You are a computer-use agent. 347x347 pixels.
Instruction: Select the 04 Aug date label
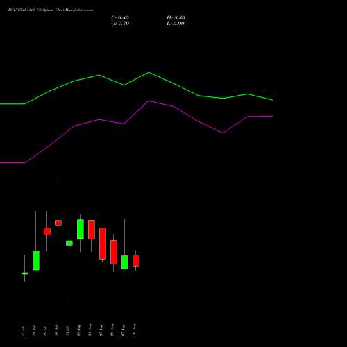(90, 330)
